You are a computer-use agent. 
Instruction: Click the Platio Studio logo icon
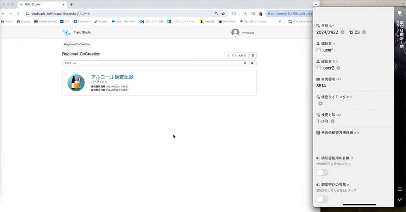click(x=66, y=32)
